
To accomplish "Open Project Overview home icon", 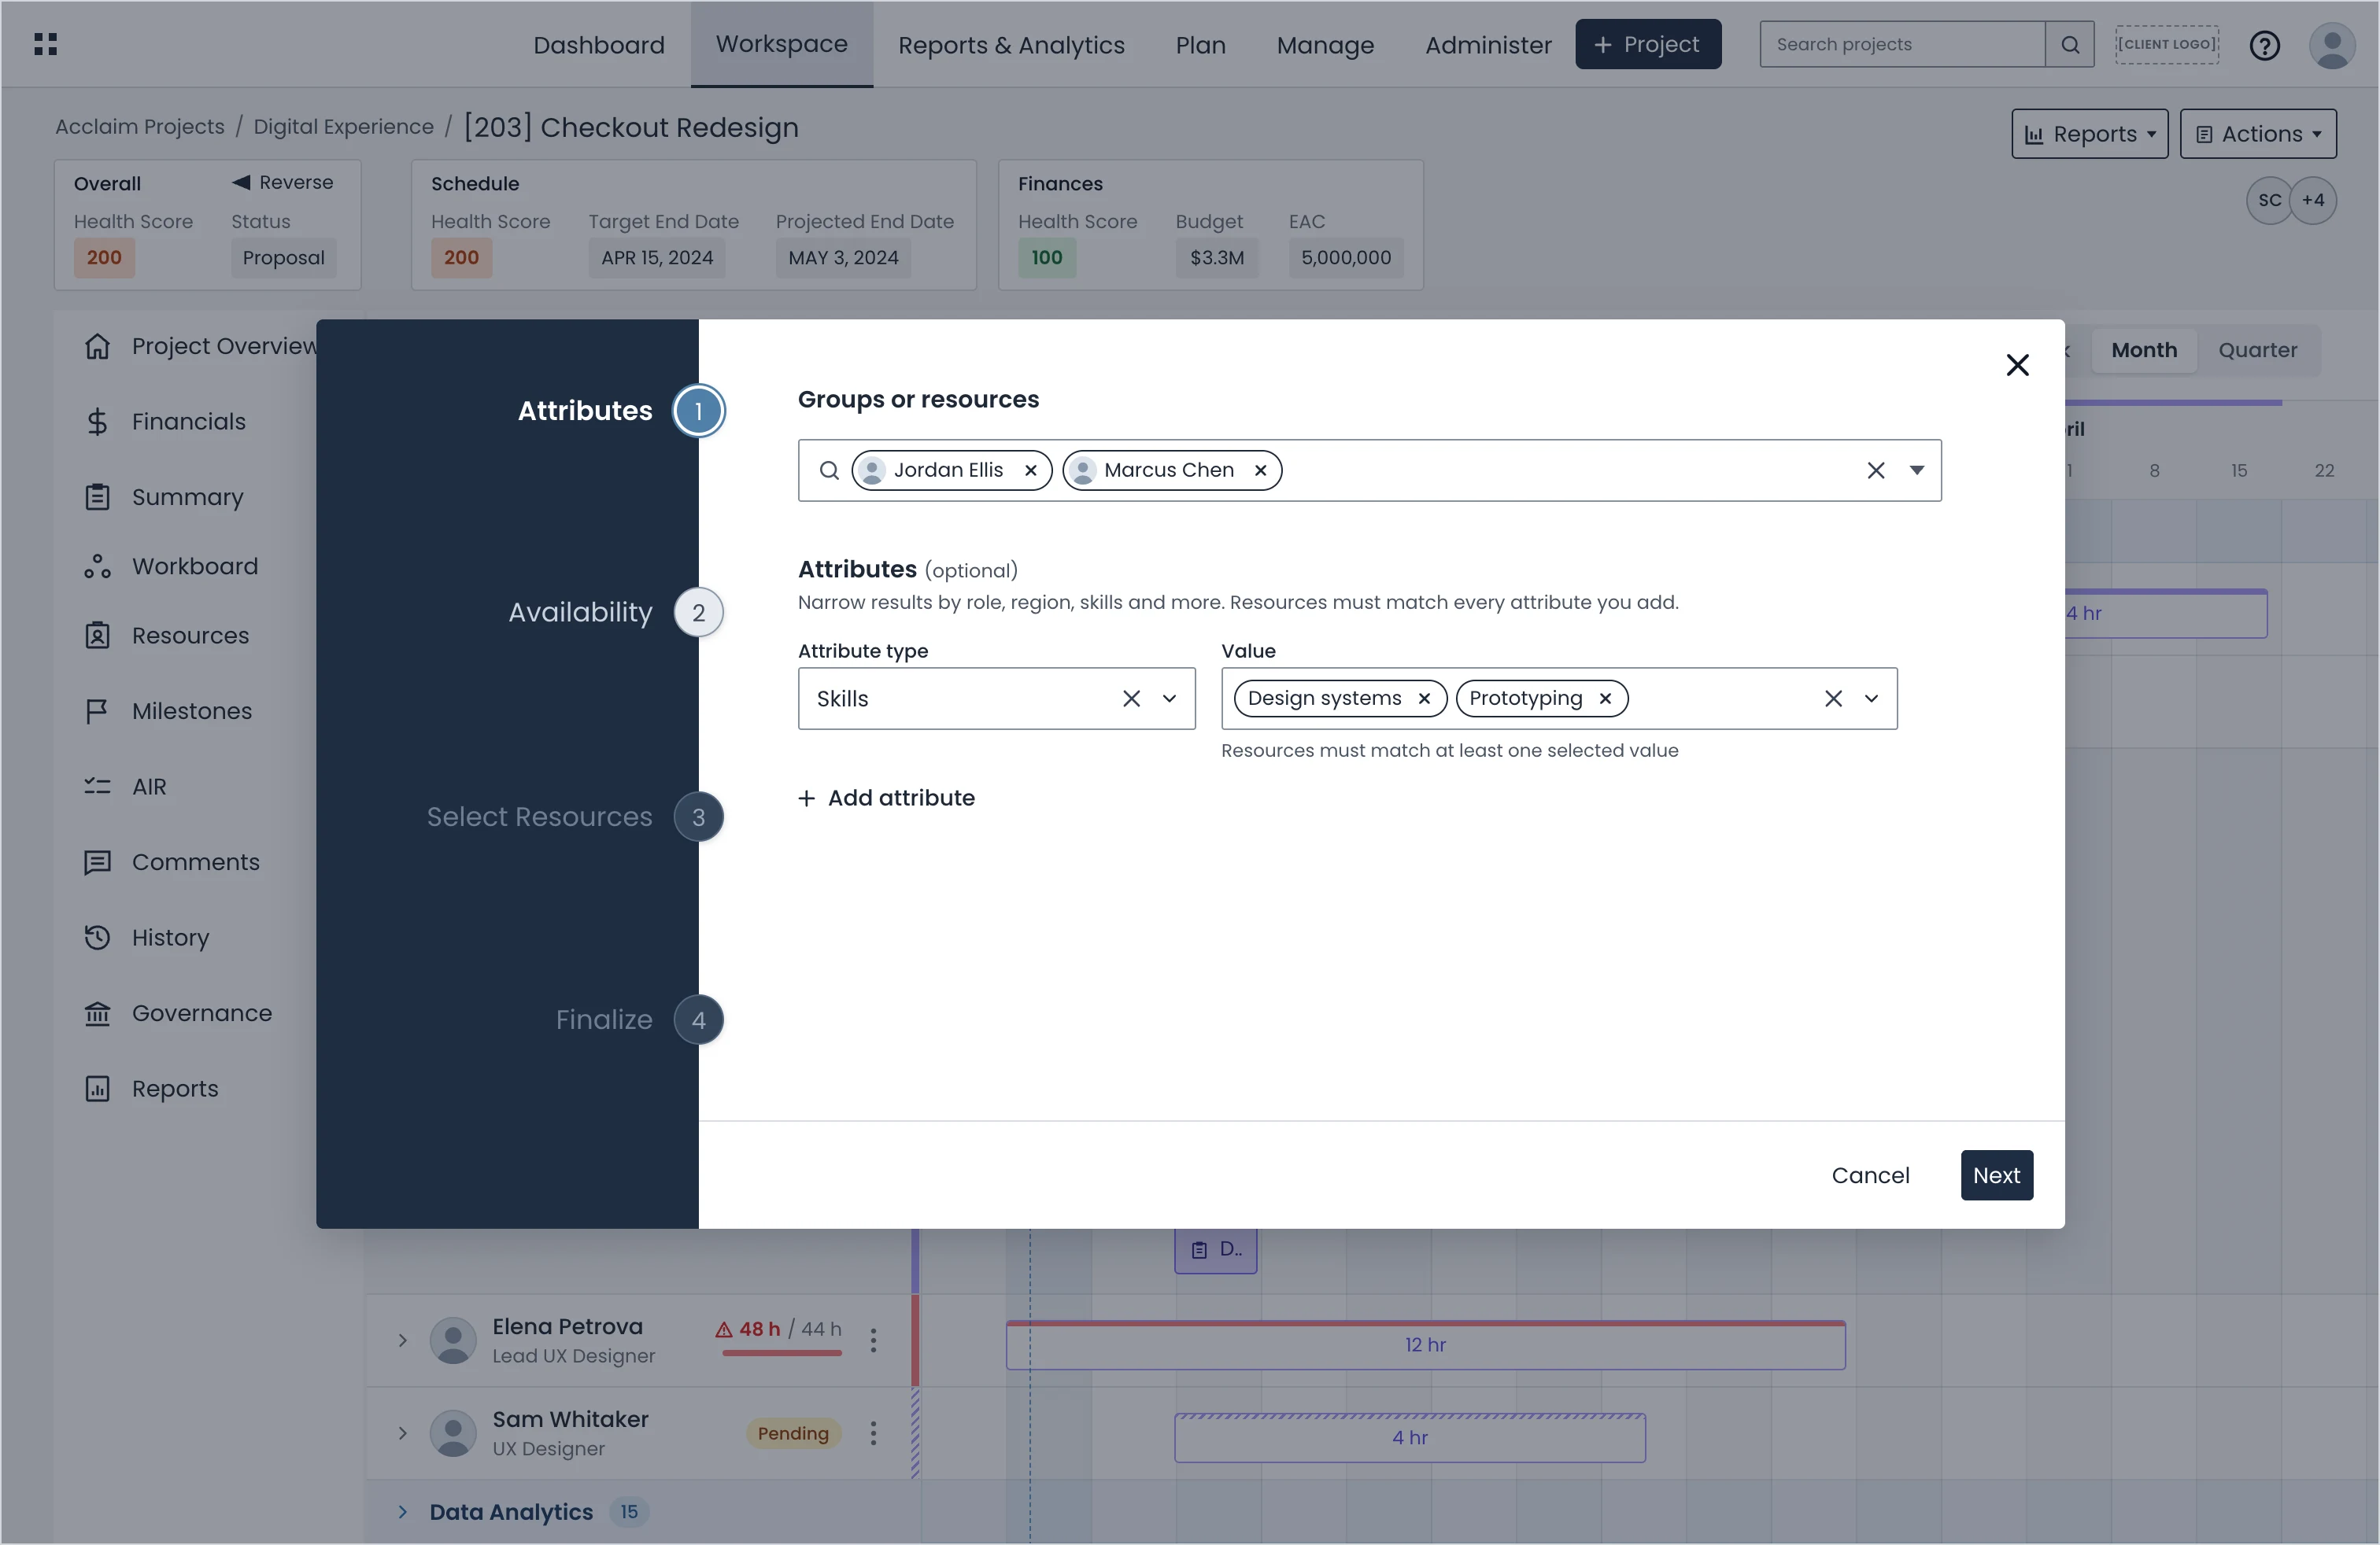I will point(97,346).
